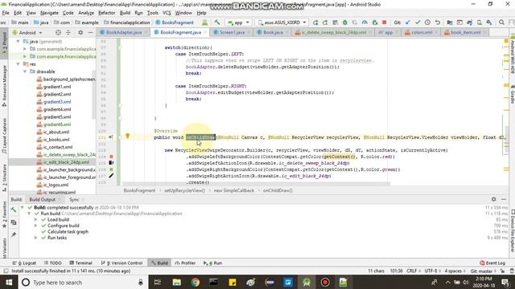Open the Version Control tool window
515x289 pixels.
coord(122,263)
